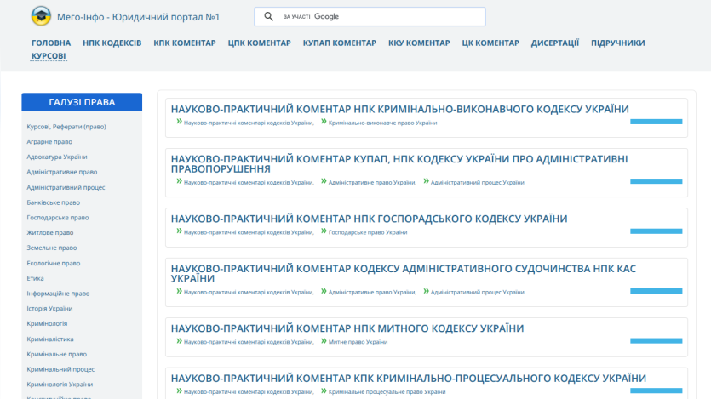Focus the Google search input field
711x399 pixels.
coord(370,16)
